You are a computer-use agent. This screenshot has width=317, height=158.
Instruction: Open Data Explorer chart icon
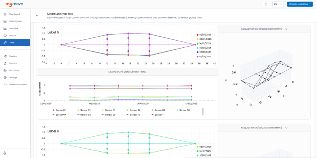click(x=5, y=21)
